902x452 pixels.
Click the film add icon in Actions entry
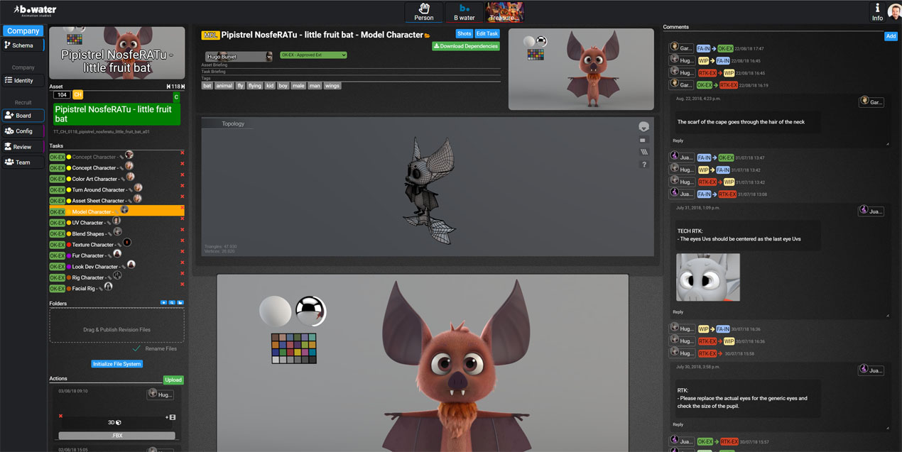point(170,417)
